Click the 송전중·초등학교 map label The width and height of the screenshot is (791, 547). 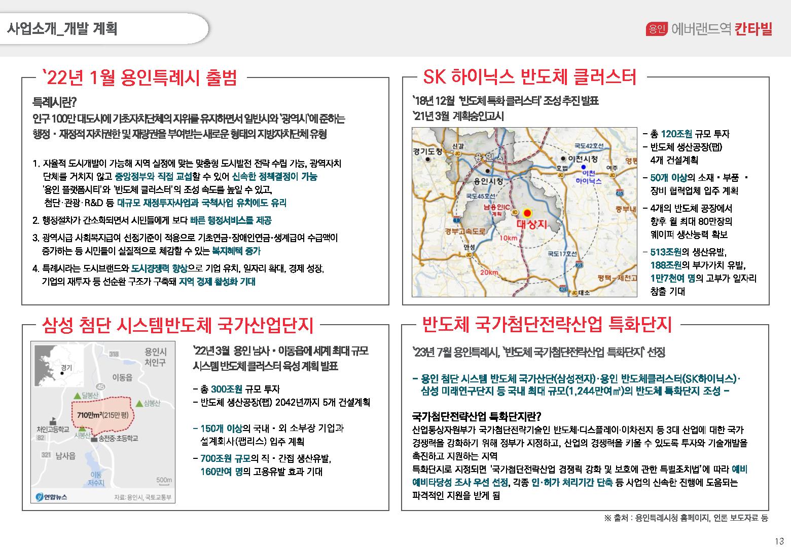coord(118,438)
